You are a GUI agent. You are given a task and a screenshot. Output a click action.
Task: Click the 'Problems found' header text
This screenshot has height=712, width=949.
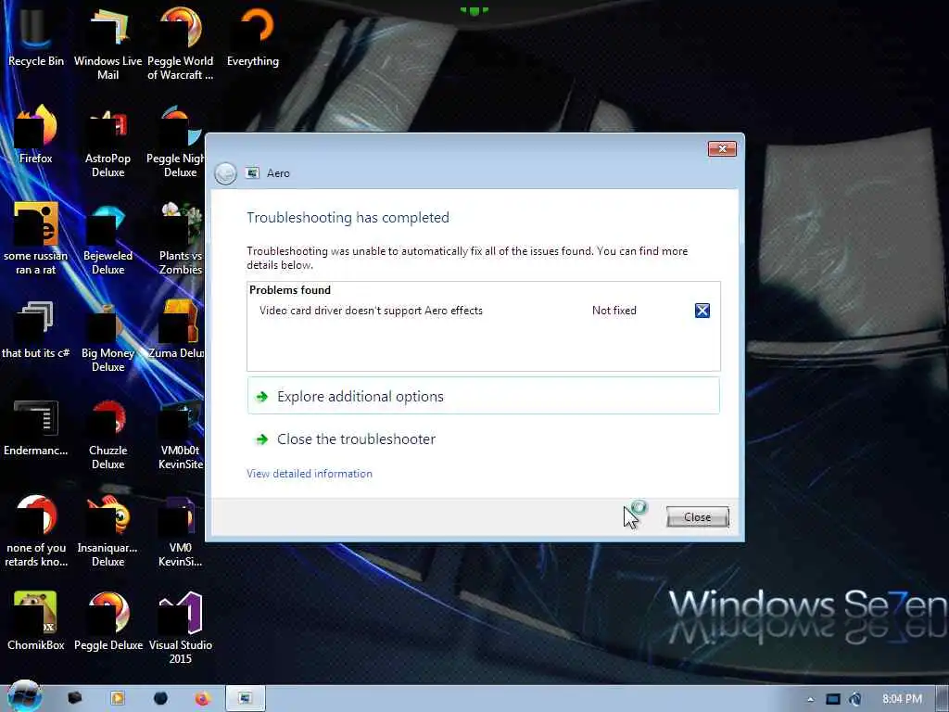point(290,290)
